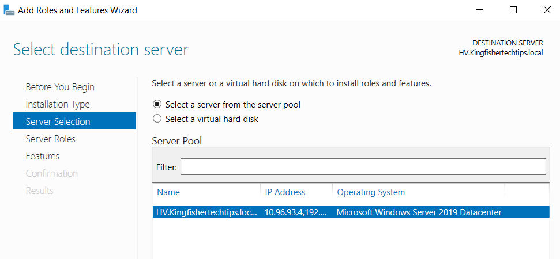560x259 pixels.
Task: Choose the Select a virtual hard disk option
Action: [x=205, y=119]
